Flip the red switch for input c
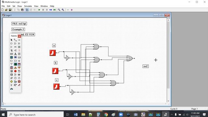 (x=56, y=86)
